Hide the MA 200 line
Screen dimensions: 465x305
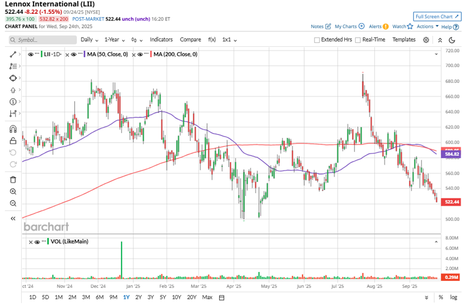pos(140,54)
